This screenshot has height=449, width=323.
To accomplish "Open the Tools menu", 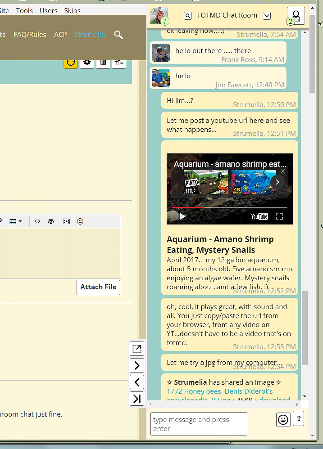I will click(24, 11).
